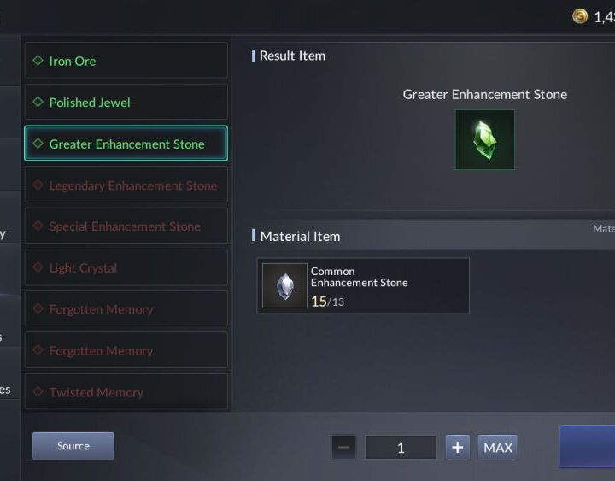Increase craft quantity with plus button

click(x=457, y=448)
